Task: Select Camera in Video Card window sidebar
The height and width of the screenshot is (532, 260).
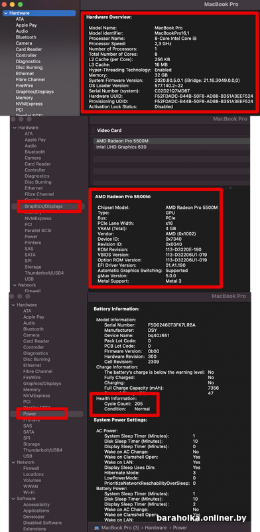Action: 32,158
